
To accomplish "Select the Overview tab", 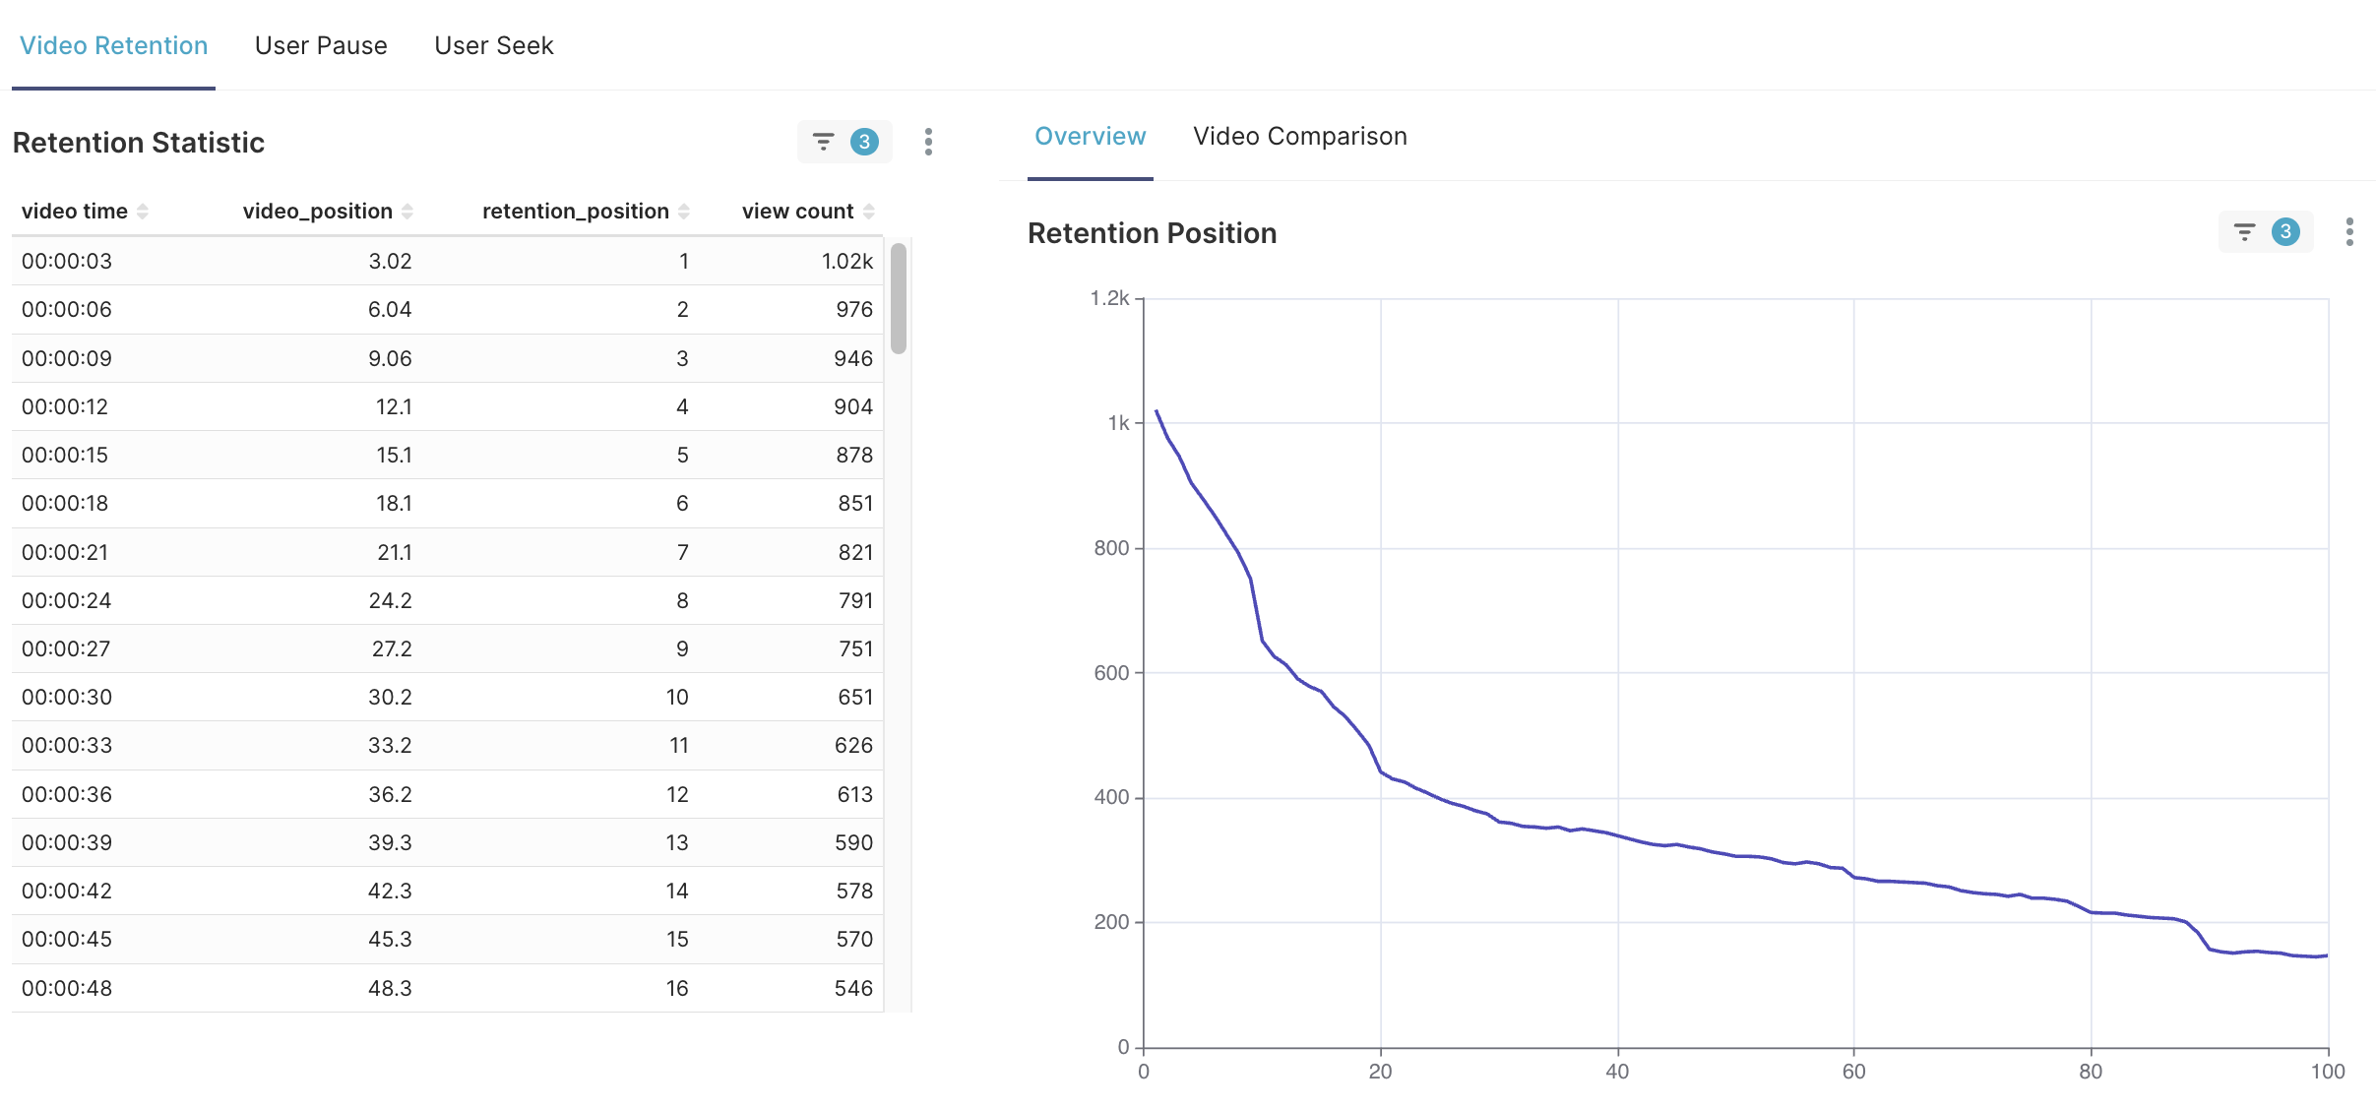I will [1091, 136].
